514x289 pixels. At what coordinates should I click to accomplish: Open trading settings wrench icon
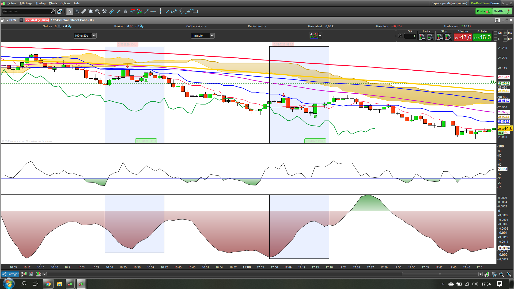pyautogui.click(x=400, y=36)
